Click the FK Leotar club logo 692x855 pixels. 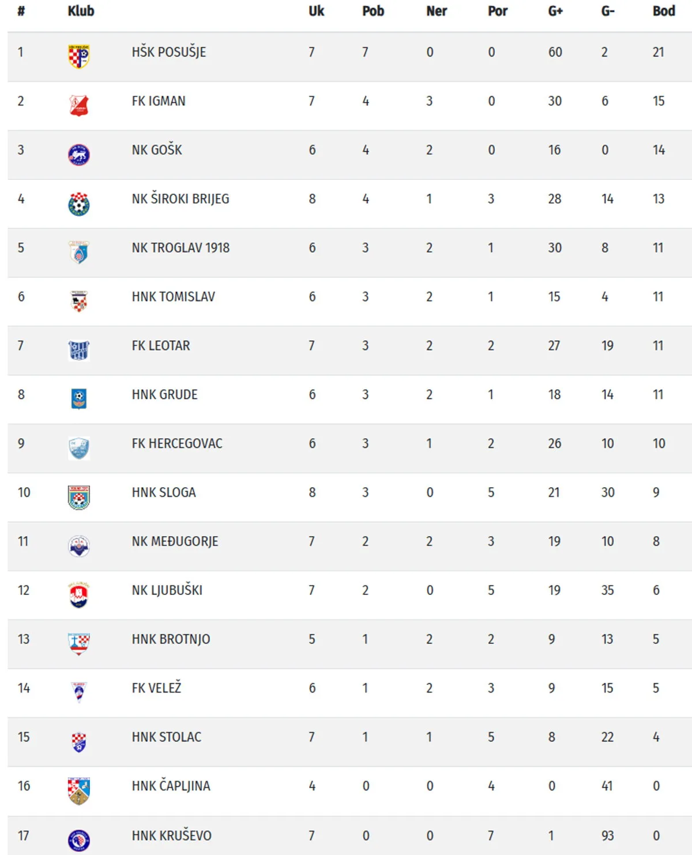79,350
